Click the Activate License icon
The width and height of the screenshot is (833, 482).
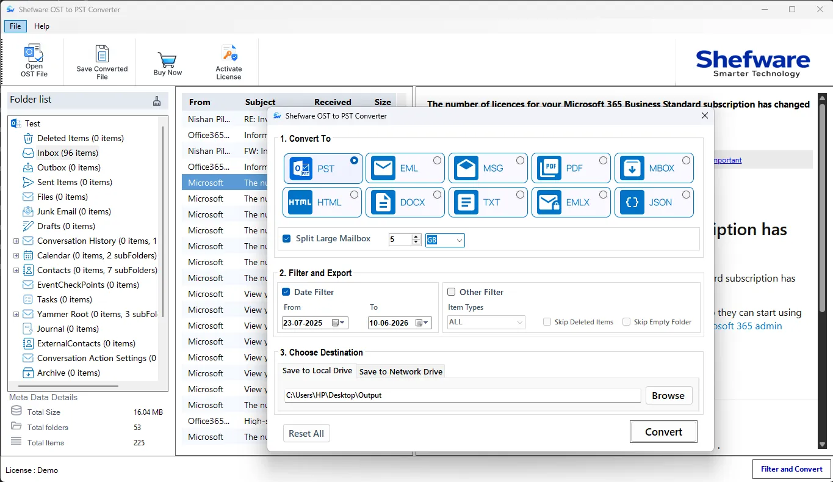(x=229, y=54)
